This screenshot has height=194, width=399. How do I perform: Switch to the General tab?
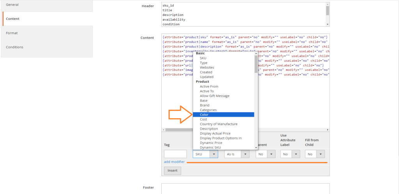point(12,5)
